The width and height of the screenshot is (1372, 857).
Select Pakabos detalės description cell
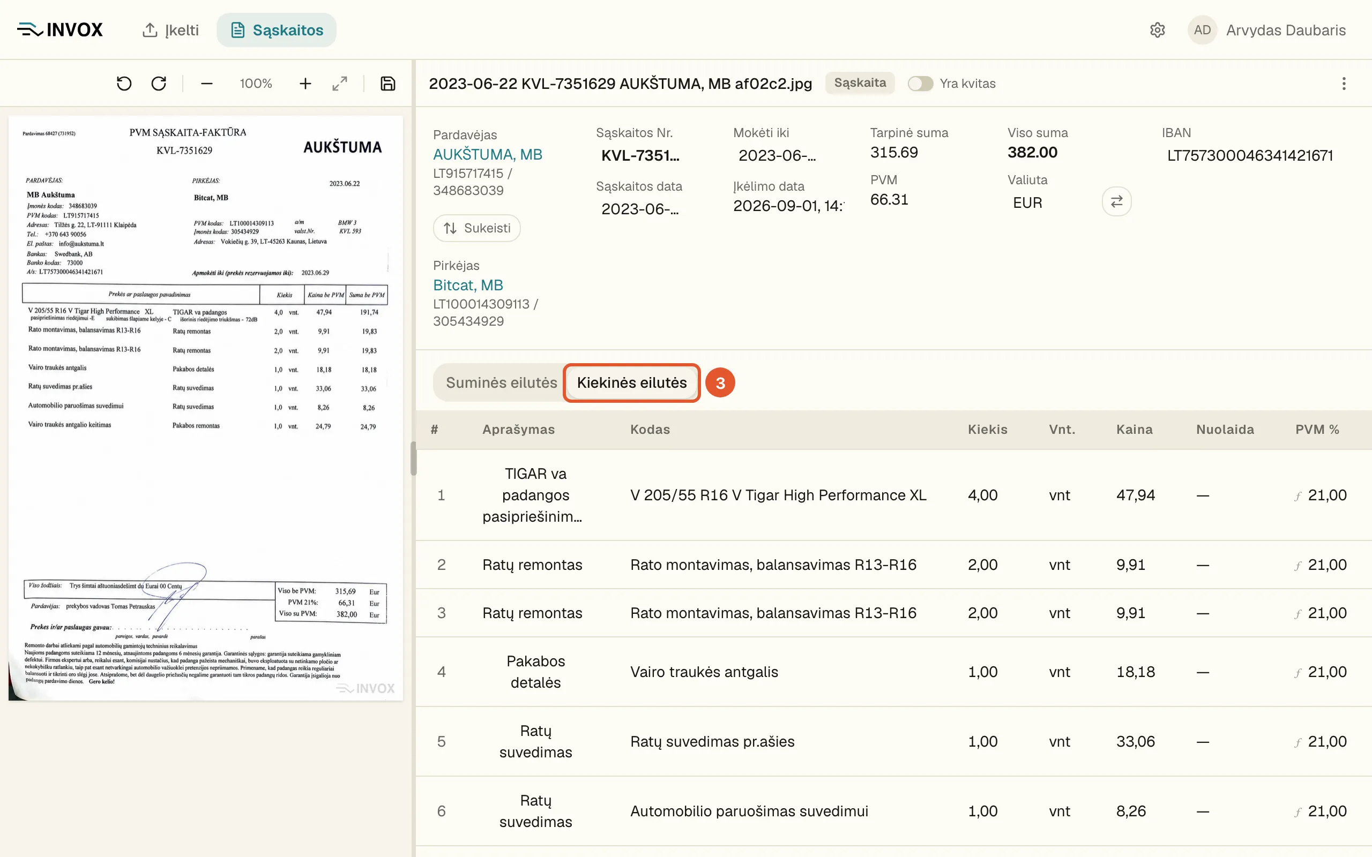535,672
